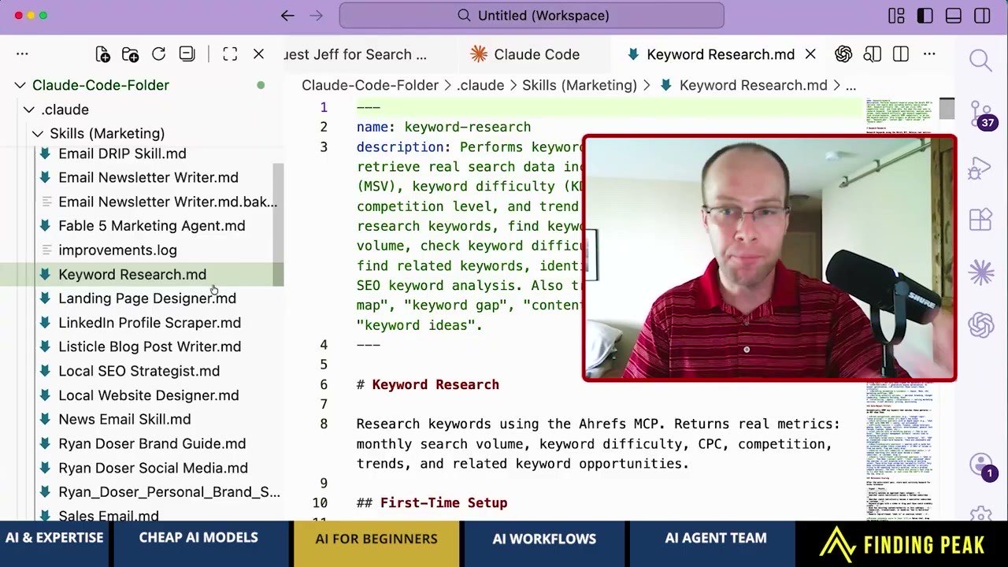Open Landing Page Designer.md
Image resolution: width=1008 pixels, height=567 pixels.
click(147, 298)
